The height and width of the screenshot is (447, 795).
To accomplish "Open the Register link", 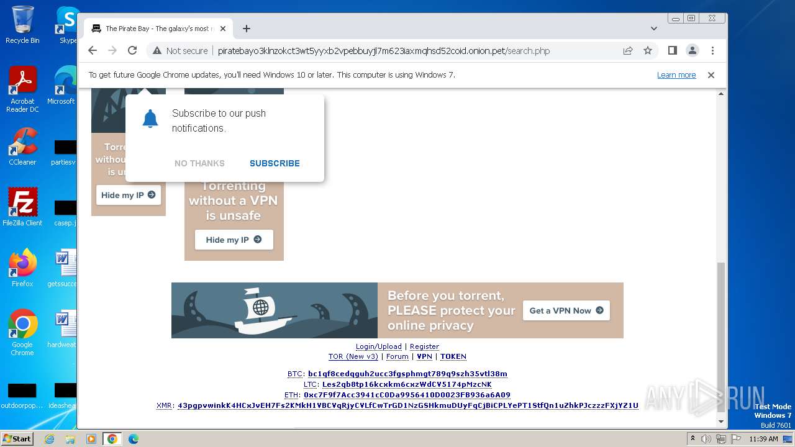I will [424, 346].
